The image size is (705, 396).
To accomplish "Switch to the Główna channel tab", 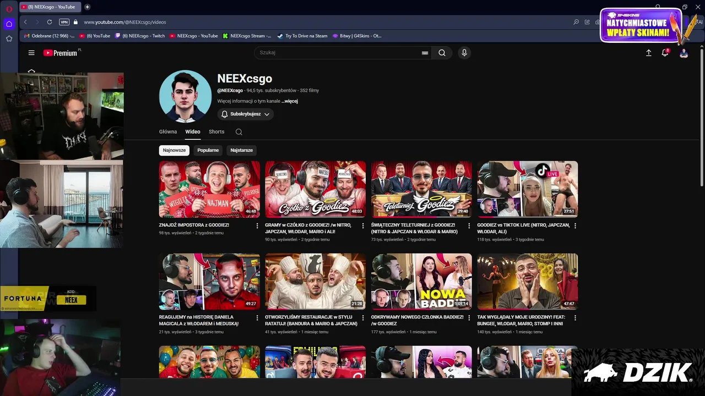I will point(168,132).
